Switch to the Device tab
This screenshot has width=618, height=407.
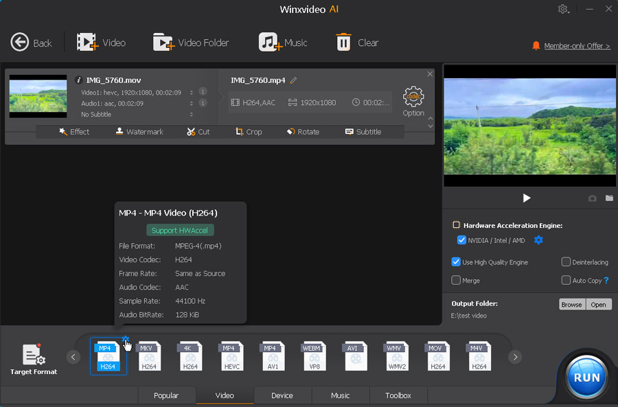pyautogui.click(x=282, y=395)
